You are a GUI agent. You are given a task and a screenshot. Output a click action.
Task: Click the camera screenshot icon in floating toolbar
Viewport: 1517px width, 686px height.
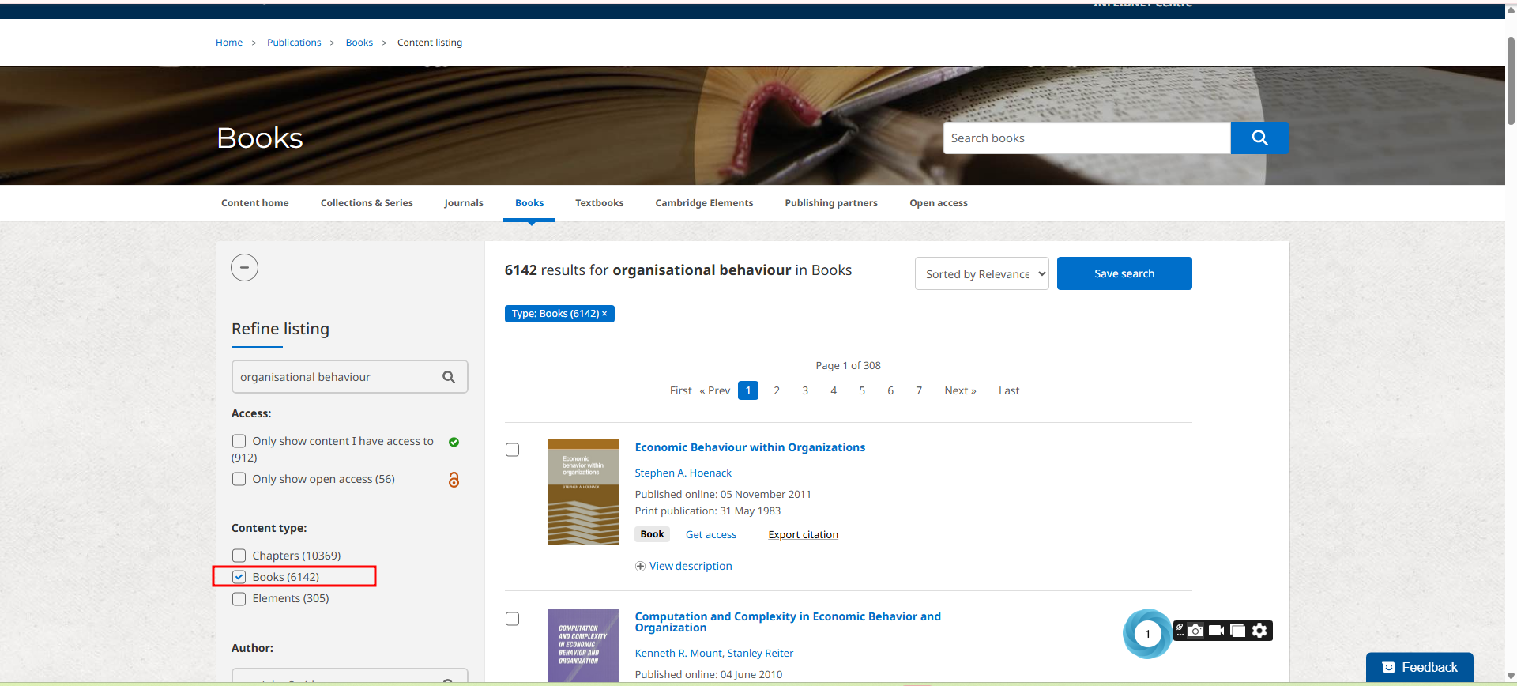(1195, 631)
